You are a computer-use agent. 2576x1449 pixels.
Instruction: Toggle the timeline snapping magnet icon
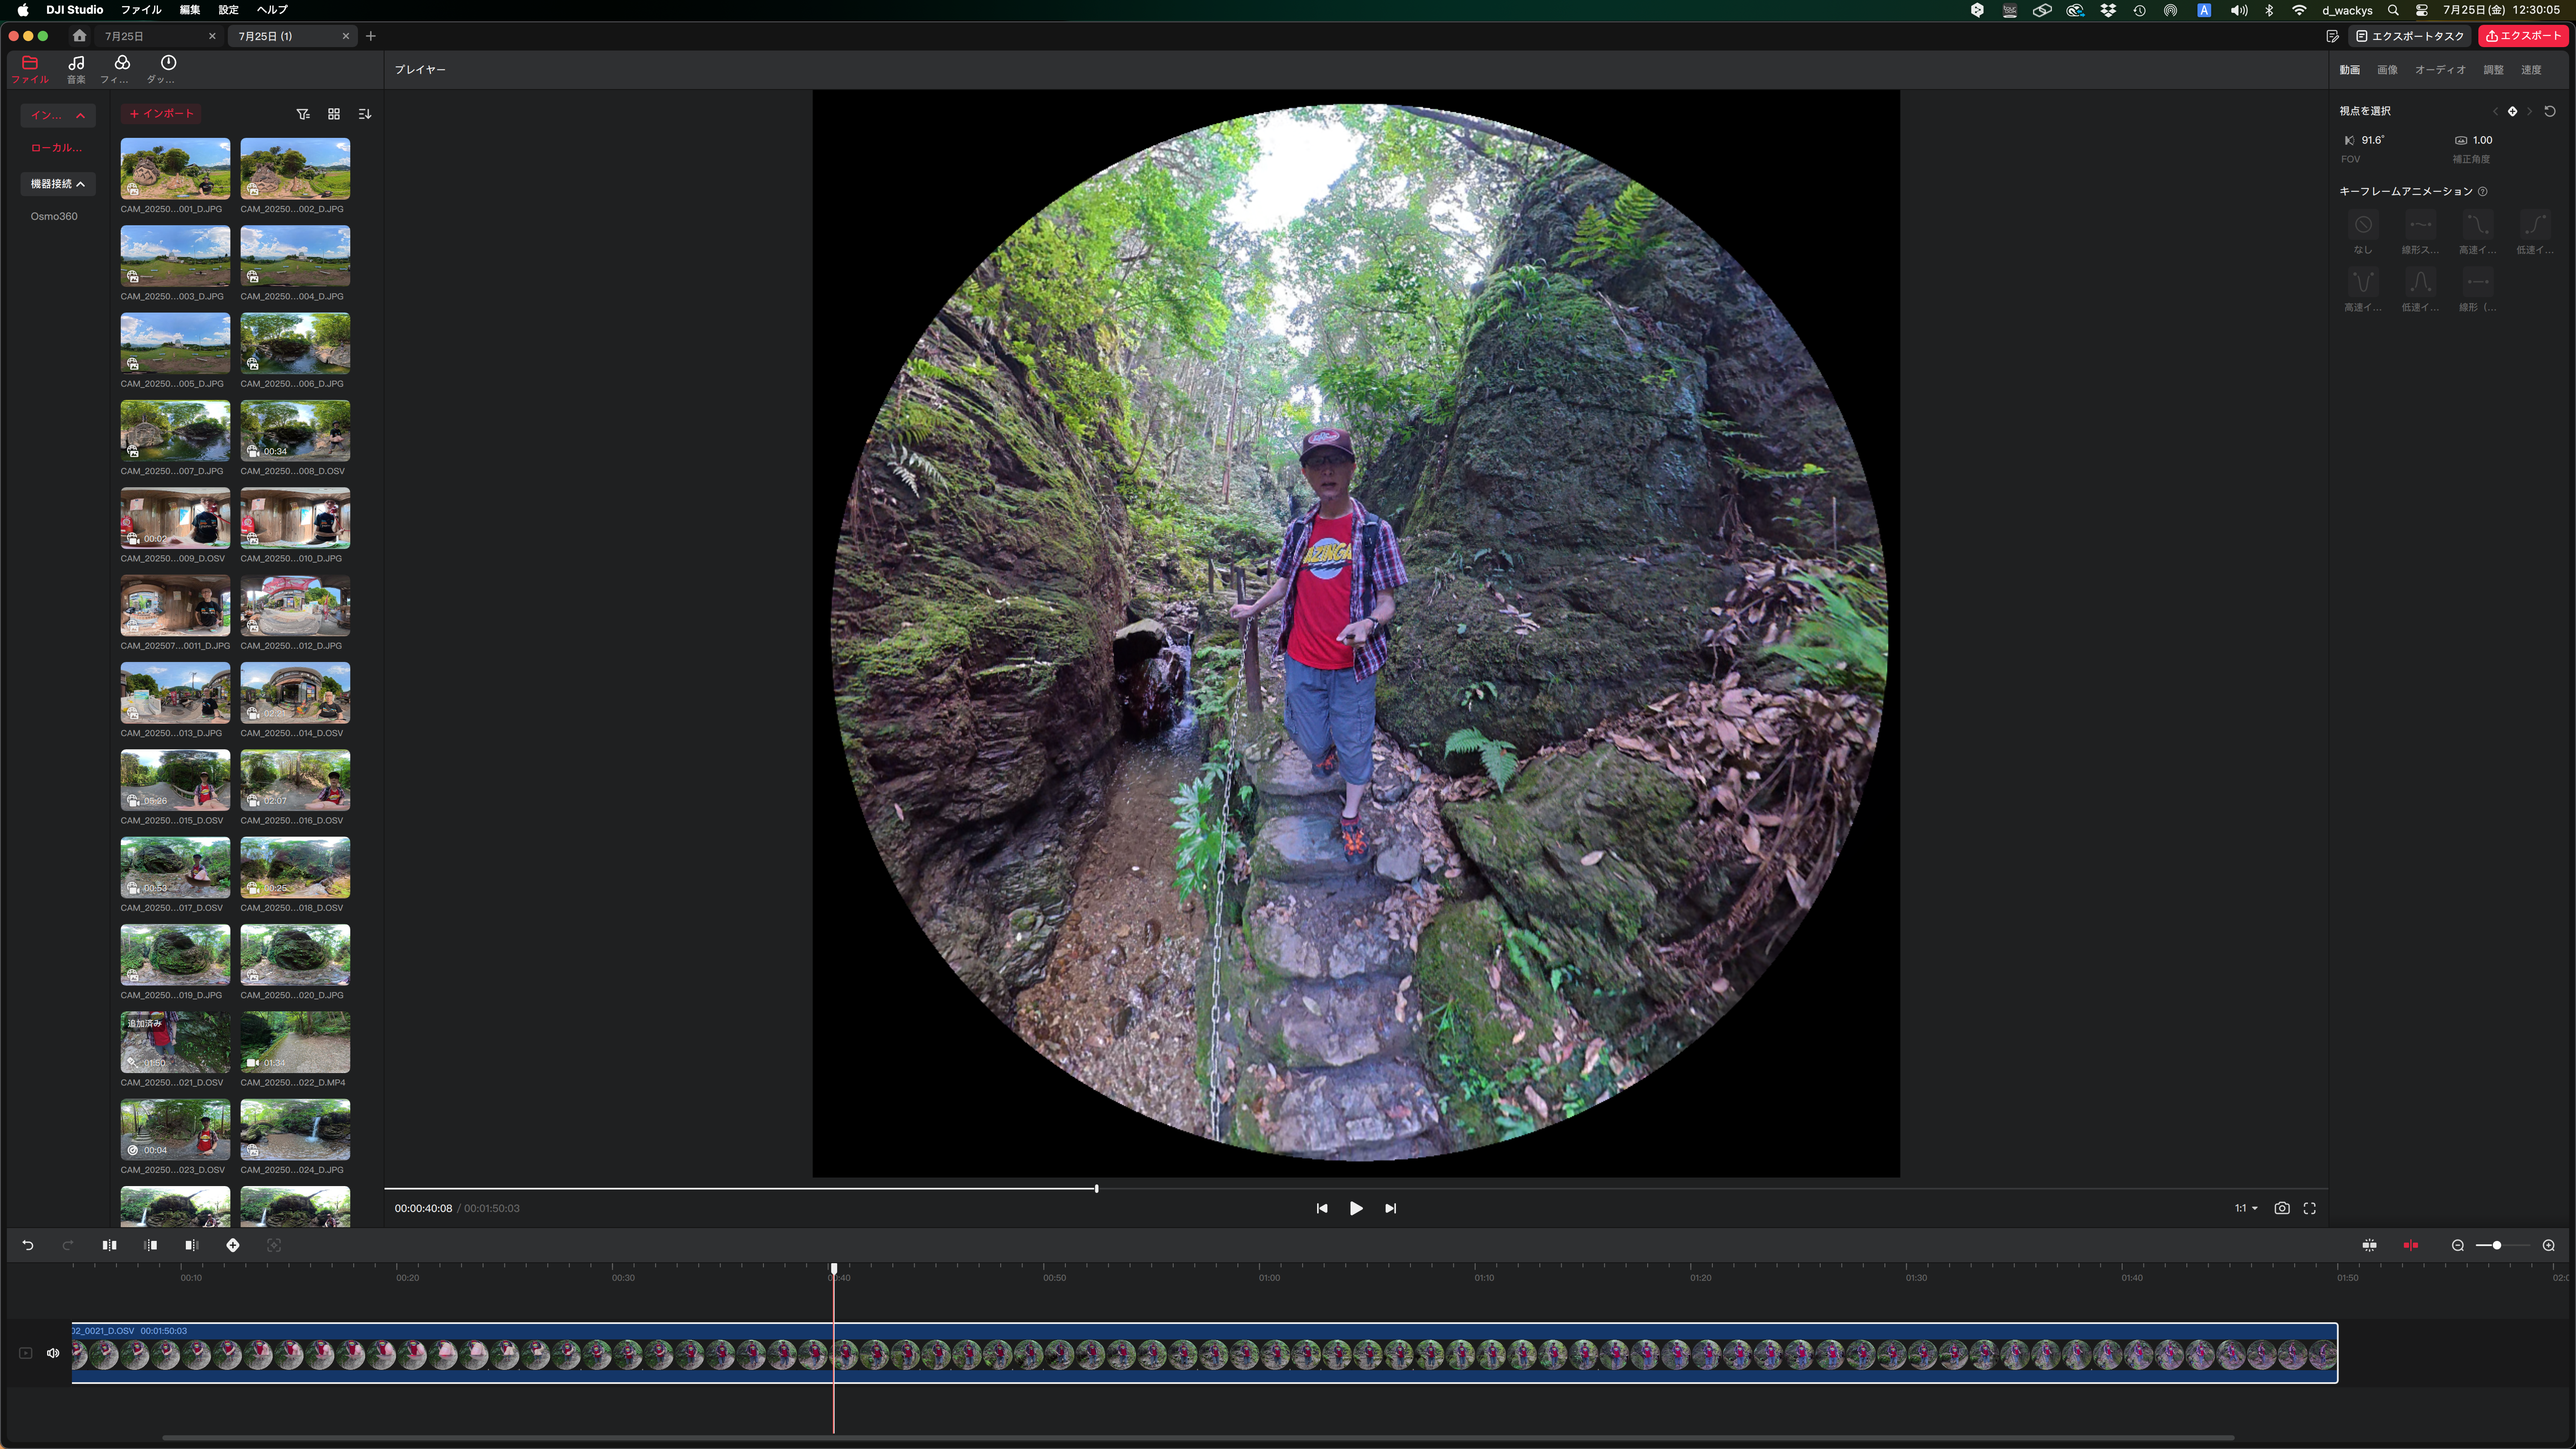coord(2370,1245)
